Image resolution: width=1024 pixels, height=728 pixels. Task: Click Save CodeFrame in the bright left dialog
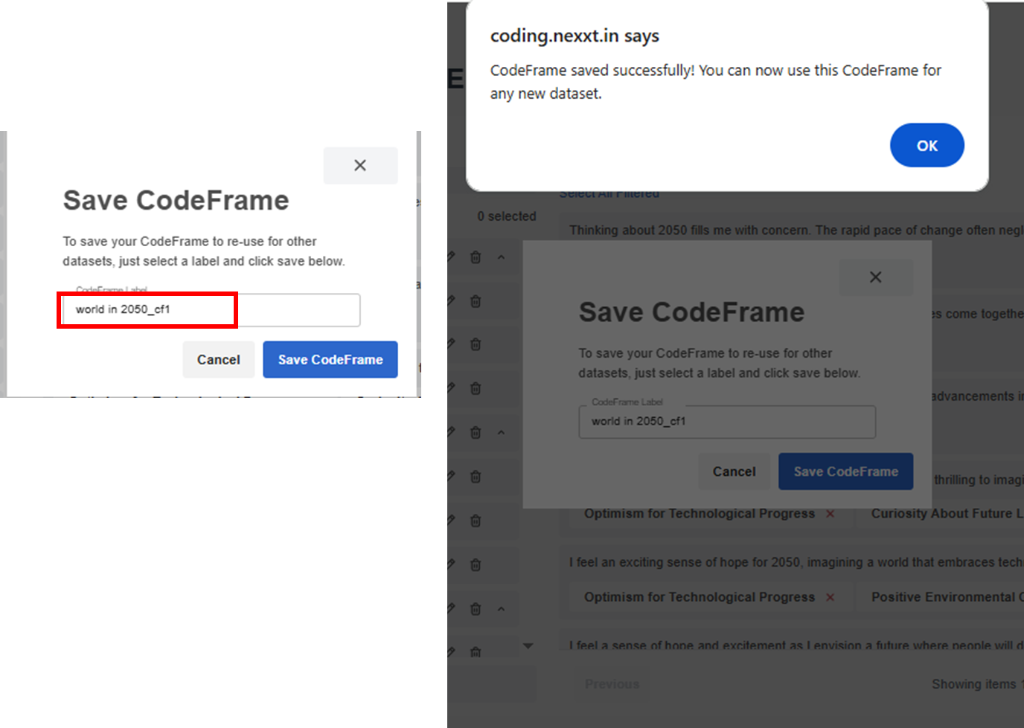pos(330,360)
